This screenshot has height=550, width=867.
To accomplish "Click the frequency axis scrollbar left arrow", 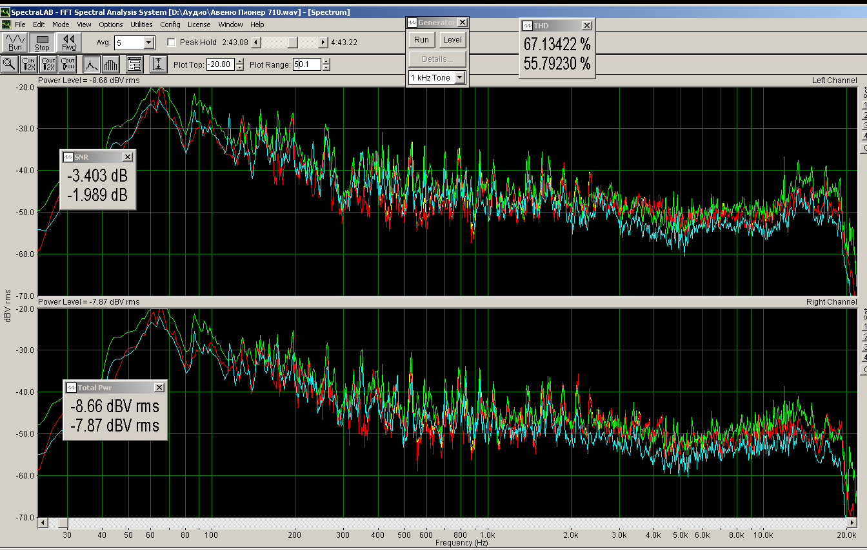I will [43, 523].
